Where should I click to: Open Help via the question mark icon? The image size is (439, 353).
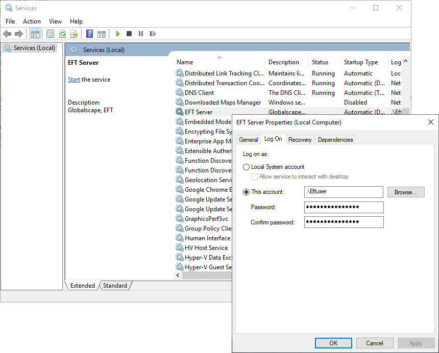coord(89,34)
